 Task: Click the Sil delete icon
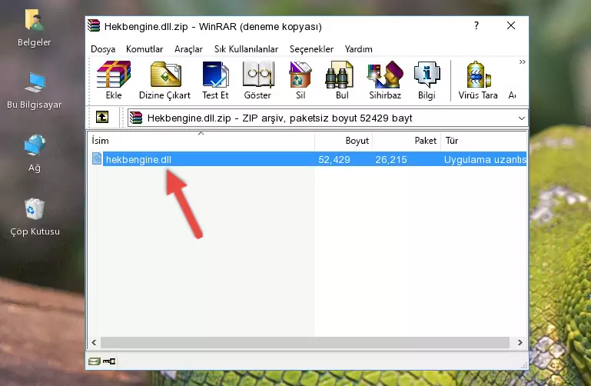tap(300, 80)
